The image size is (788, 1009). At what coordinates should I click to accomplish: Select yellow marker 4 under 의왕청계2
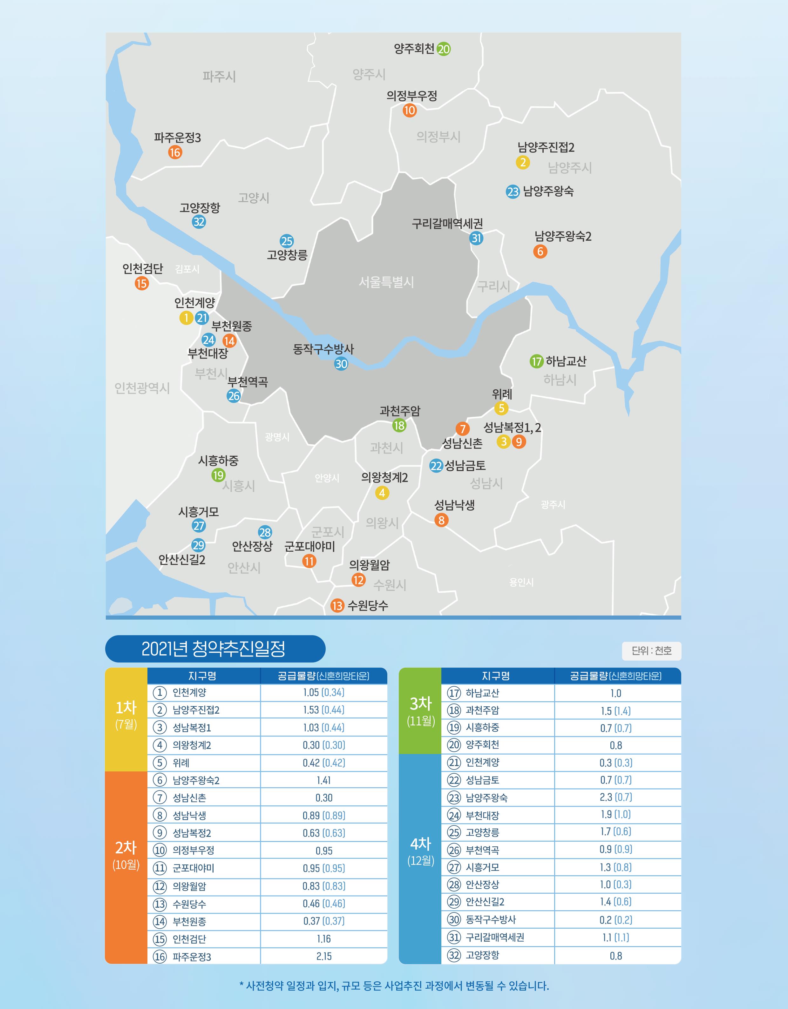pyautogui.click(x=382, y=493)
